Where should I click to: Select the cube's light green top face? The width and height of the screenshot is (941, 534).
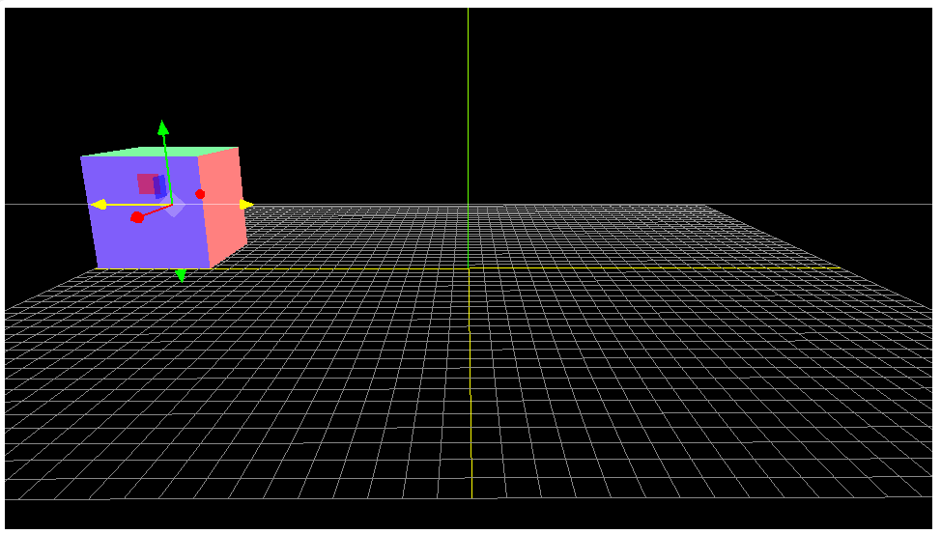(x=159, y=152)
